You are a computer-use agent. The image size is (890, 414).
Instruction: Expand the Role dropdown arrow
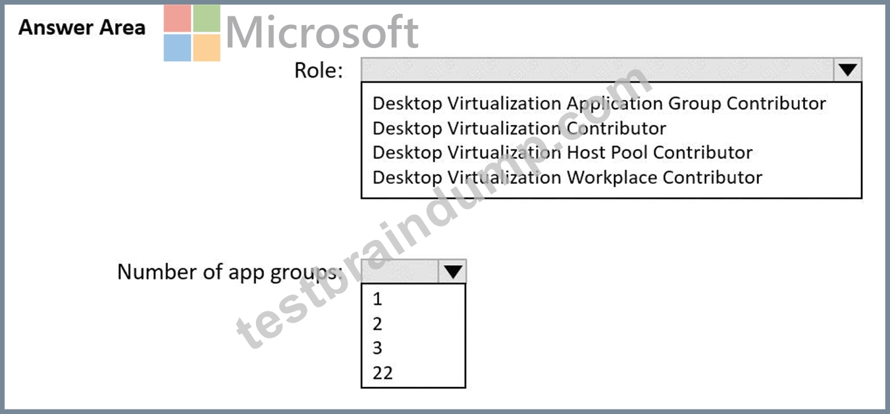[848, 70]
